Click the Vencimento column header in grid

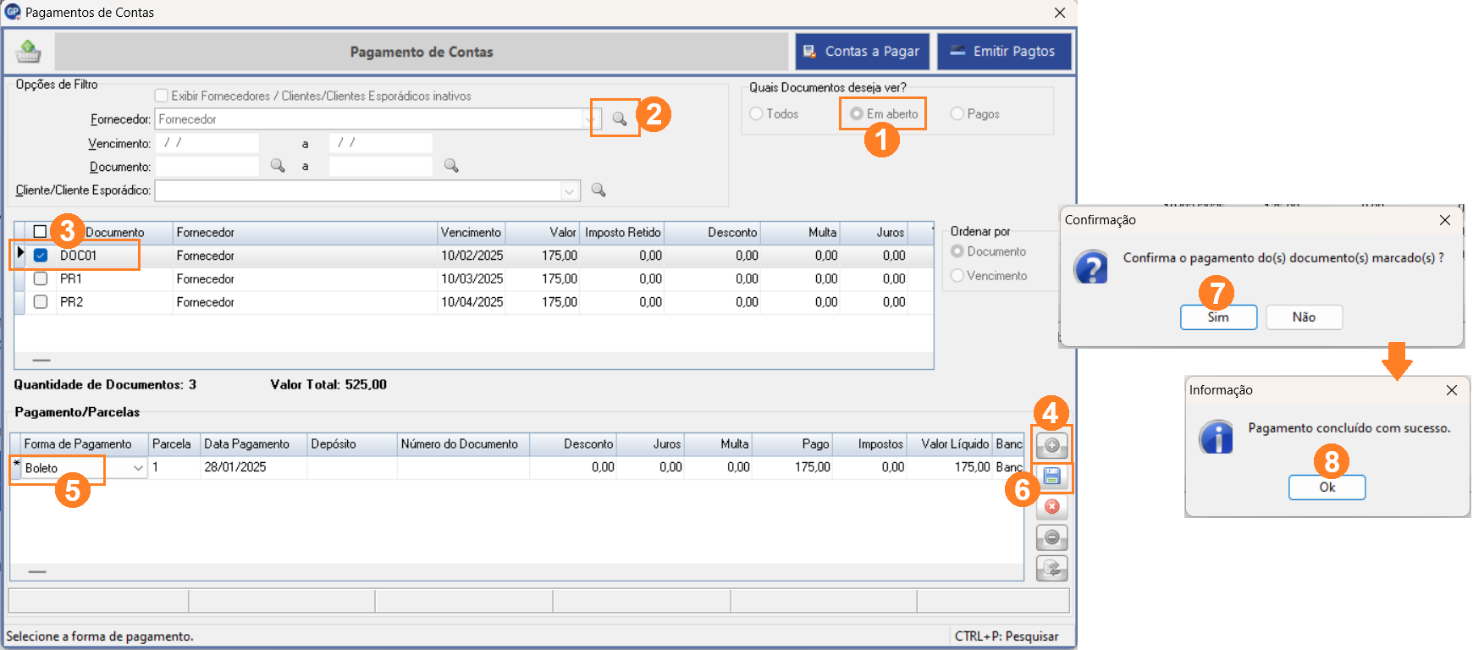472,232
